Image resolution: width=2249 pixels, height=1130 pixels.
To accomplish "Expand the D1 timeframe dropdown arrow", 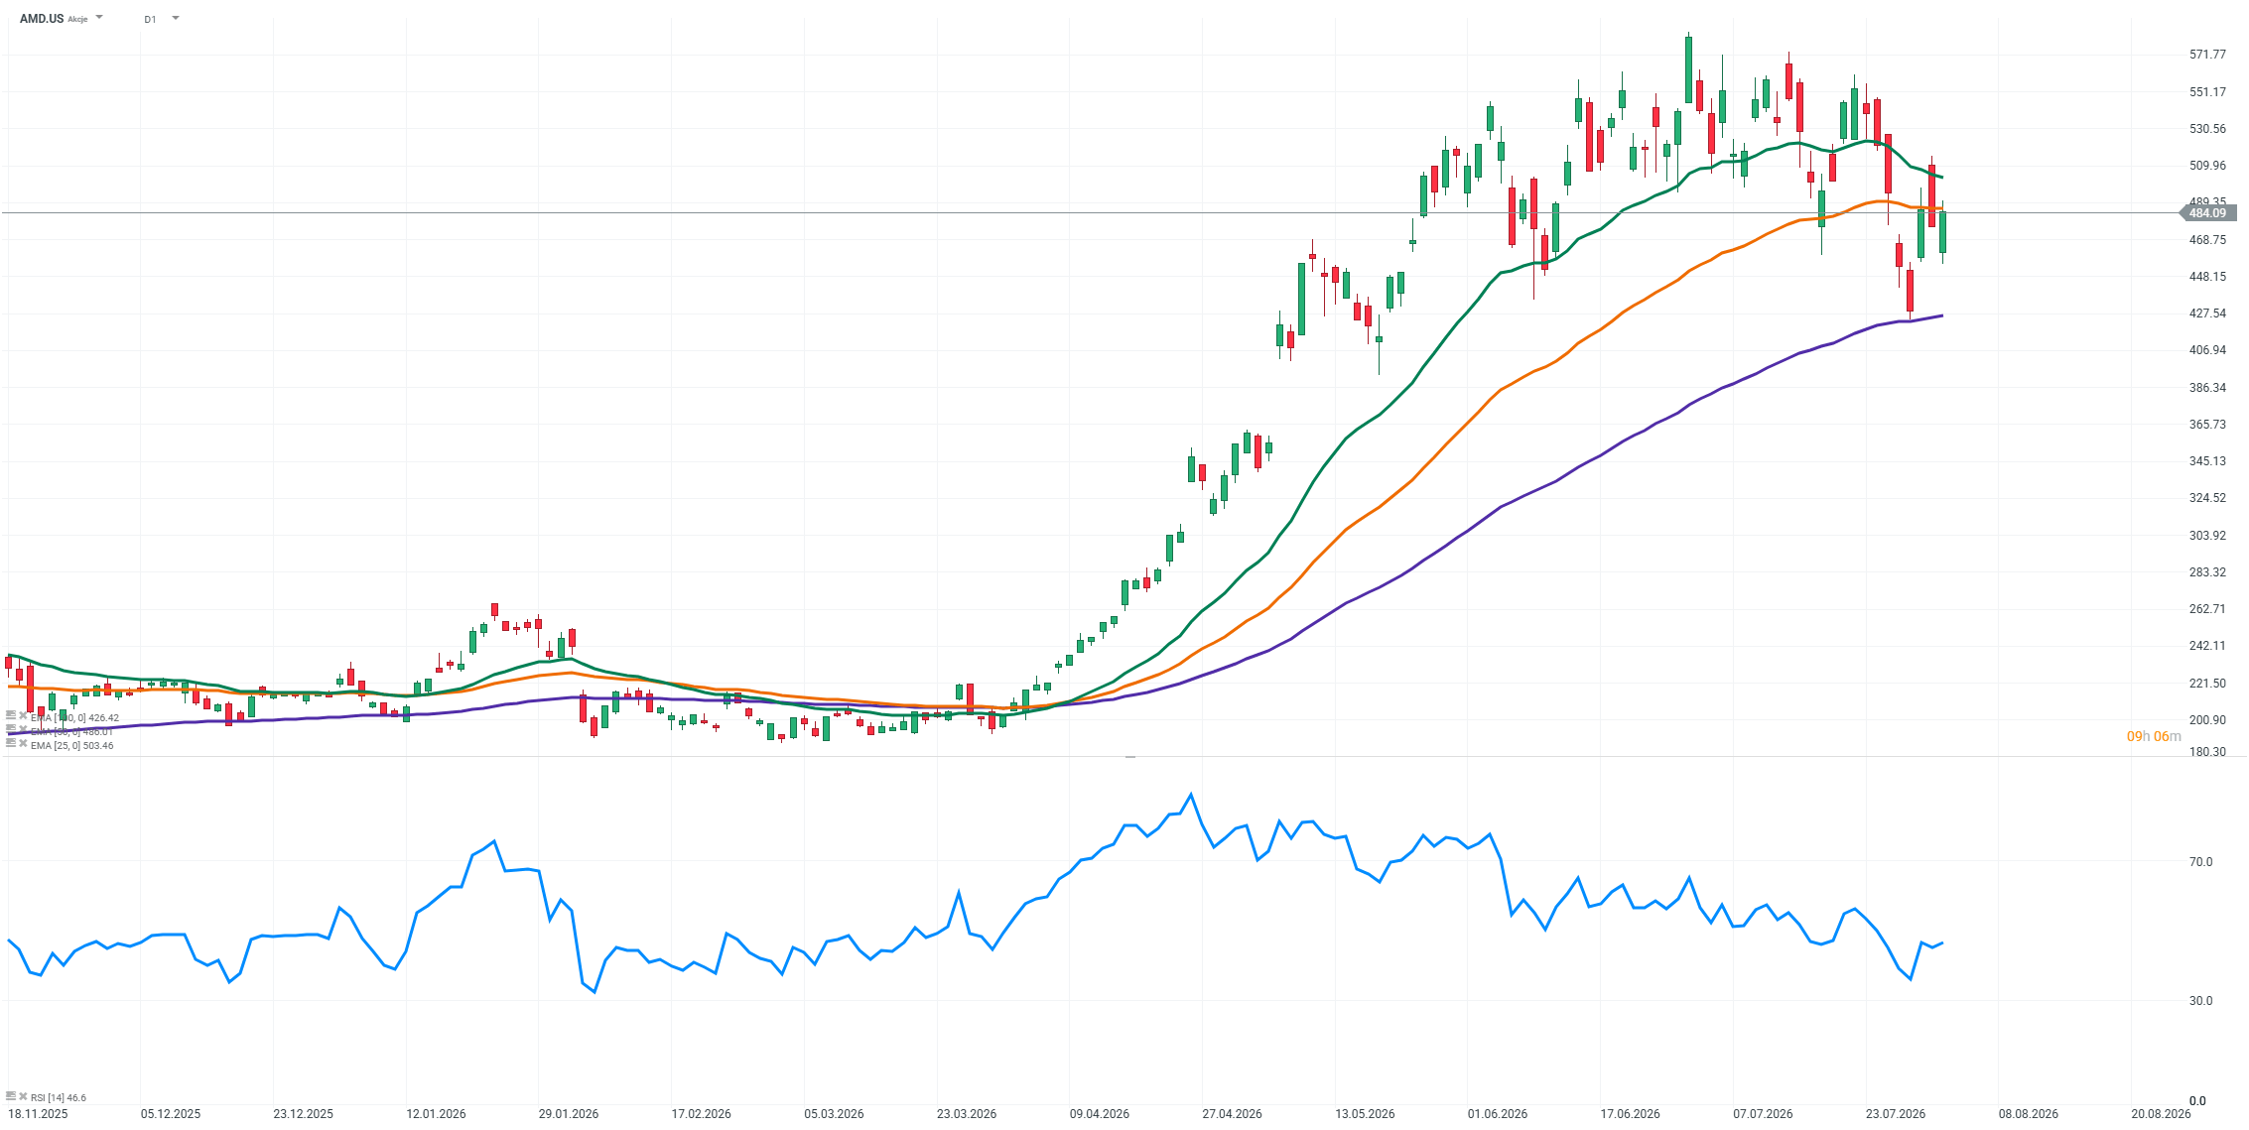I will click(x=176, y=18).
